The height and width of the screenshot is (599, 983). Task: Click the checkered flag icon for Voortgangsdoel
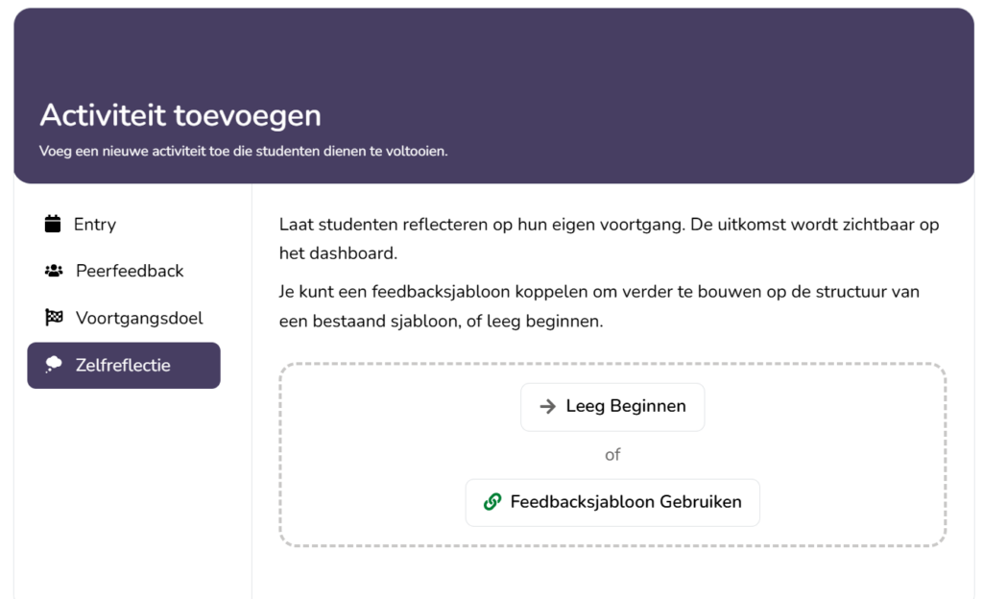tap(54, 318)
